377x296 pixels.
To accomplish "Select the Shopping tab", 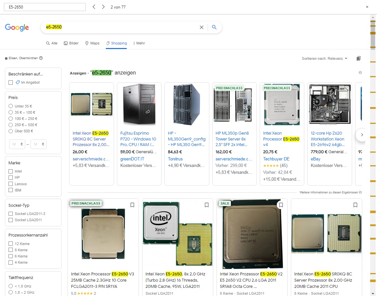I will pyautogui.click(x=116, y=43).
